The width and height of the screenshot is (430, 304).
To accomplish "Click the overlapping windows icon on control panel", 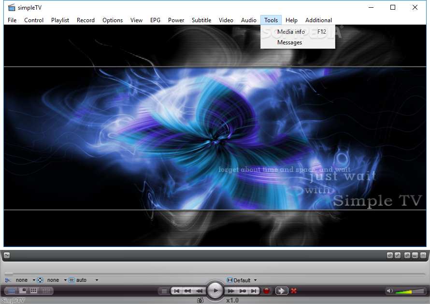I will click(407, 255).
